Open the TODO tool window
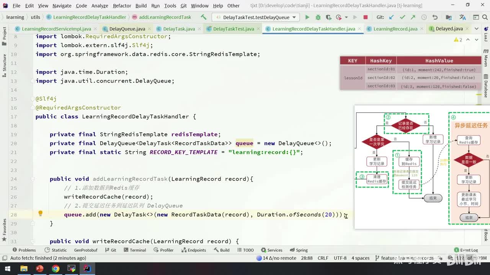This screenshot has width=490, height=275. 245,250
